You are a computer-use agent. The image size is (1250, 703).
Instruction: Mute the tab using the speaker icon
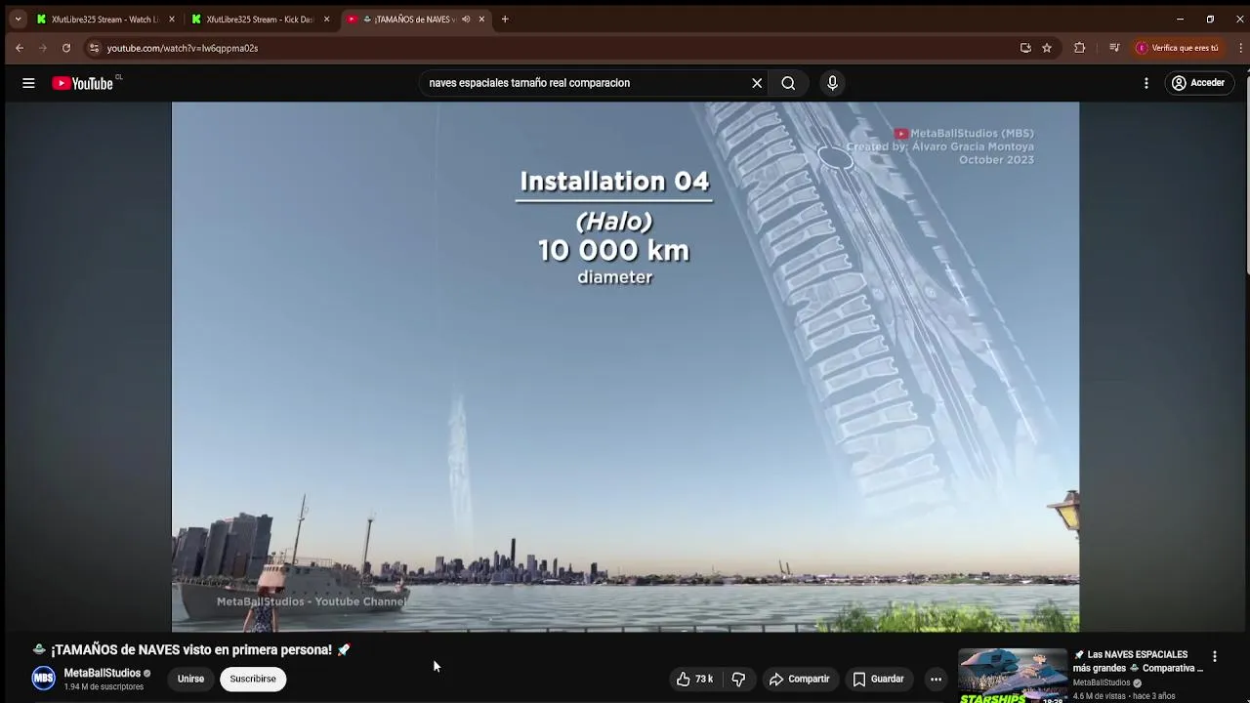click(466, 19)
